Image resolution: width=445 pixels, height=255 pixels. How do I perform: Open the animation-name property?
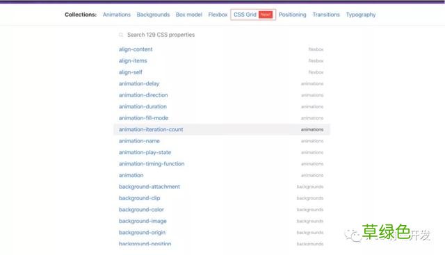pos(139,141)
